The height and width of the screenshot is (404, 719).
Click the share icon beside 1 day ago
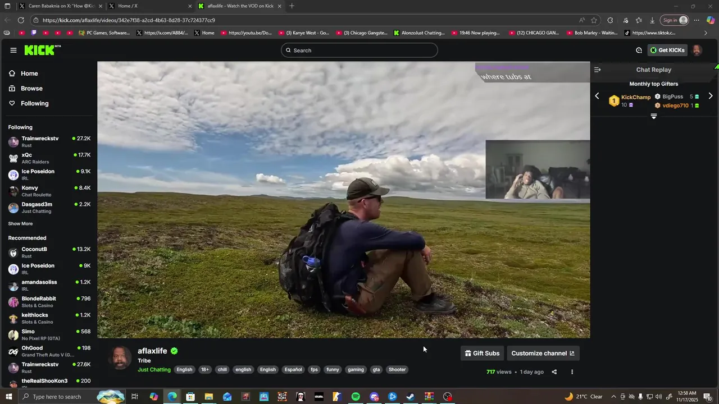tap(554, 372)
